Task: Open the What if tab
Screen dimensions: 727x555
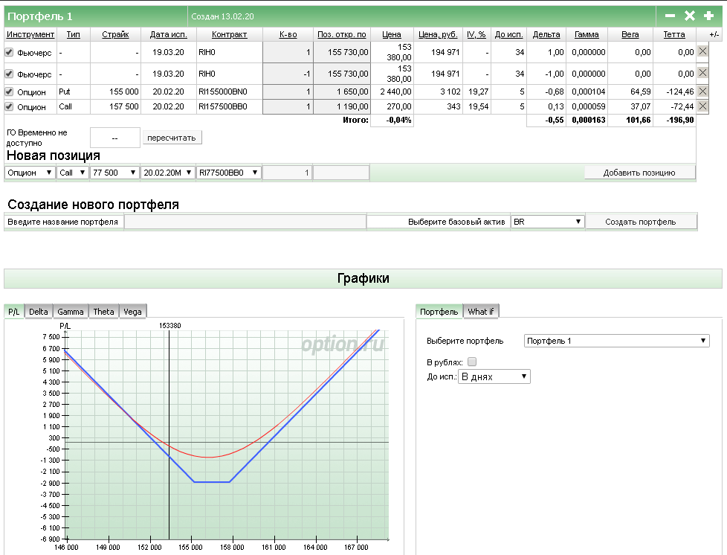Action: (480, 312)
